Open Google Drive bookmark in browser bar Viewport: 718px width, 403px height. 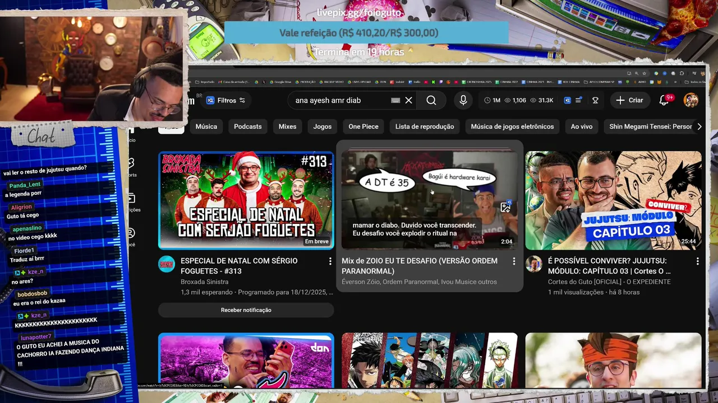coord(280,82)
